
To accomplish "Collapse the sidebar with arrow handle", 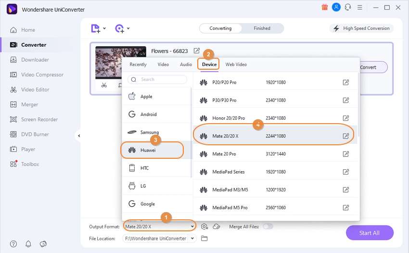I will tap(79, 136).
